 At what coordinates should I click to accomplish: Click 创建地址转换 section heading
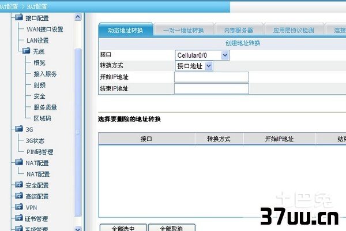coord(243,43)
